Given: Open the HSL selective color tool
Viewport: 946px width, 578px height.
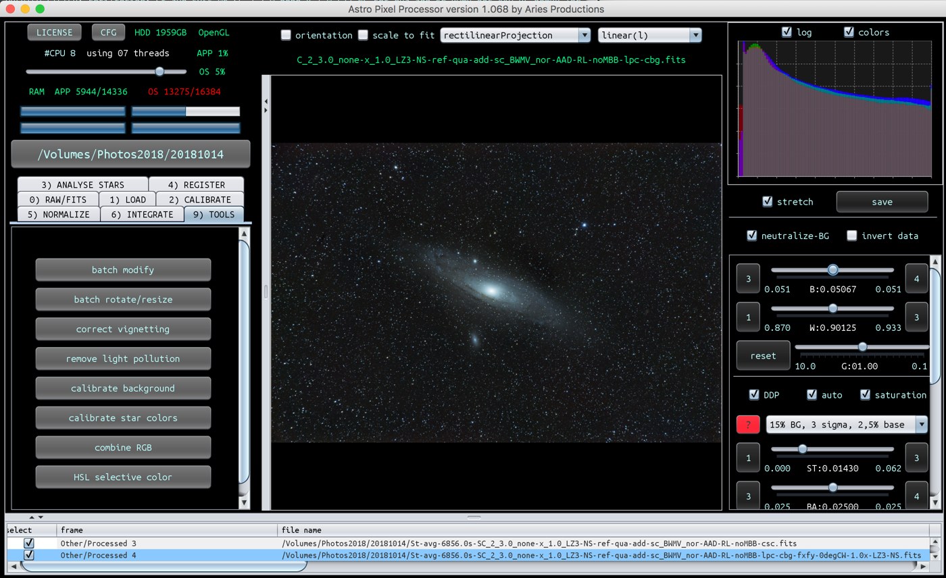Looking at the screenshot, I should pyautogui.click(x=123, y=477).
